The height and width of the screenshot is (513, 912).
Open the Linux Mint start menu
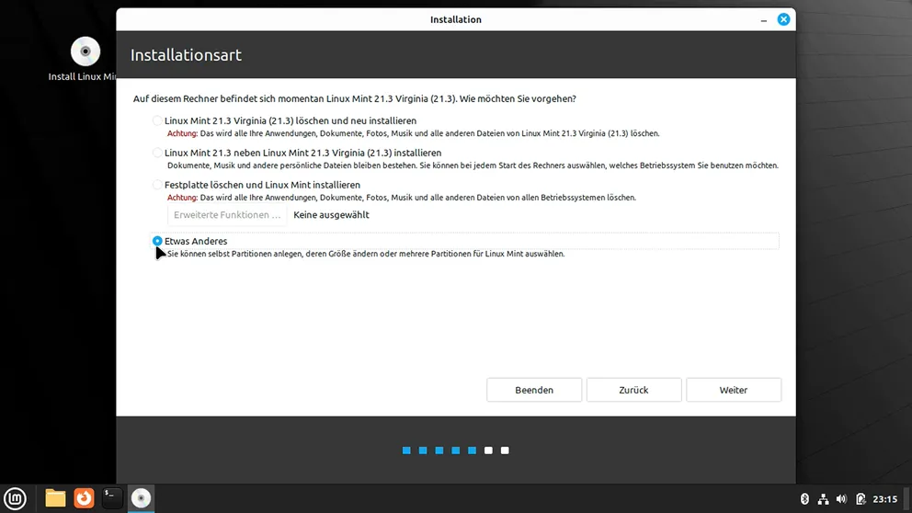[15, 498]
